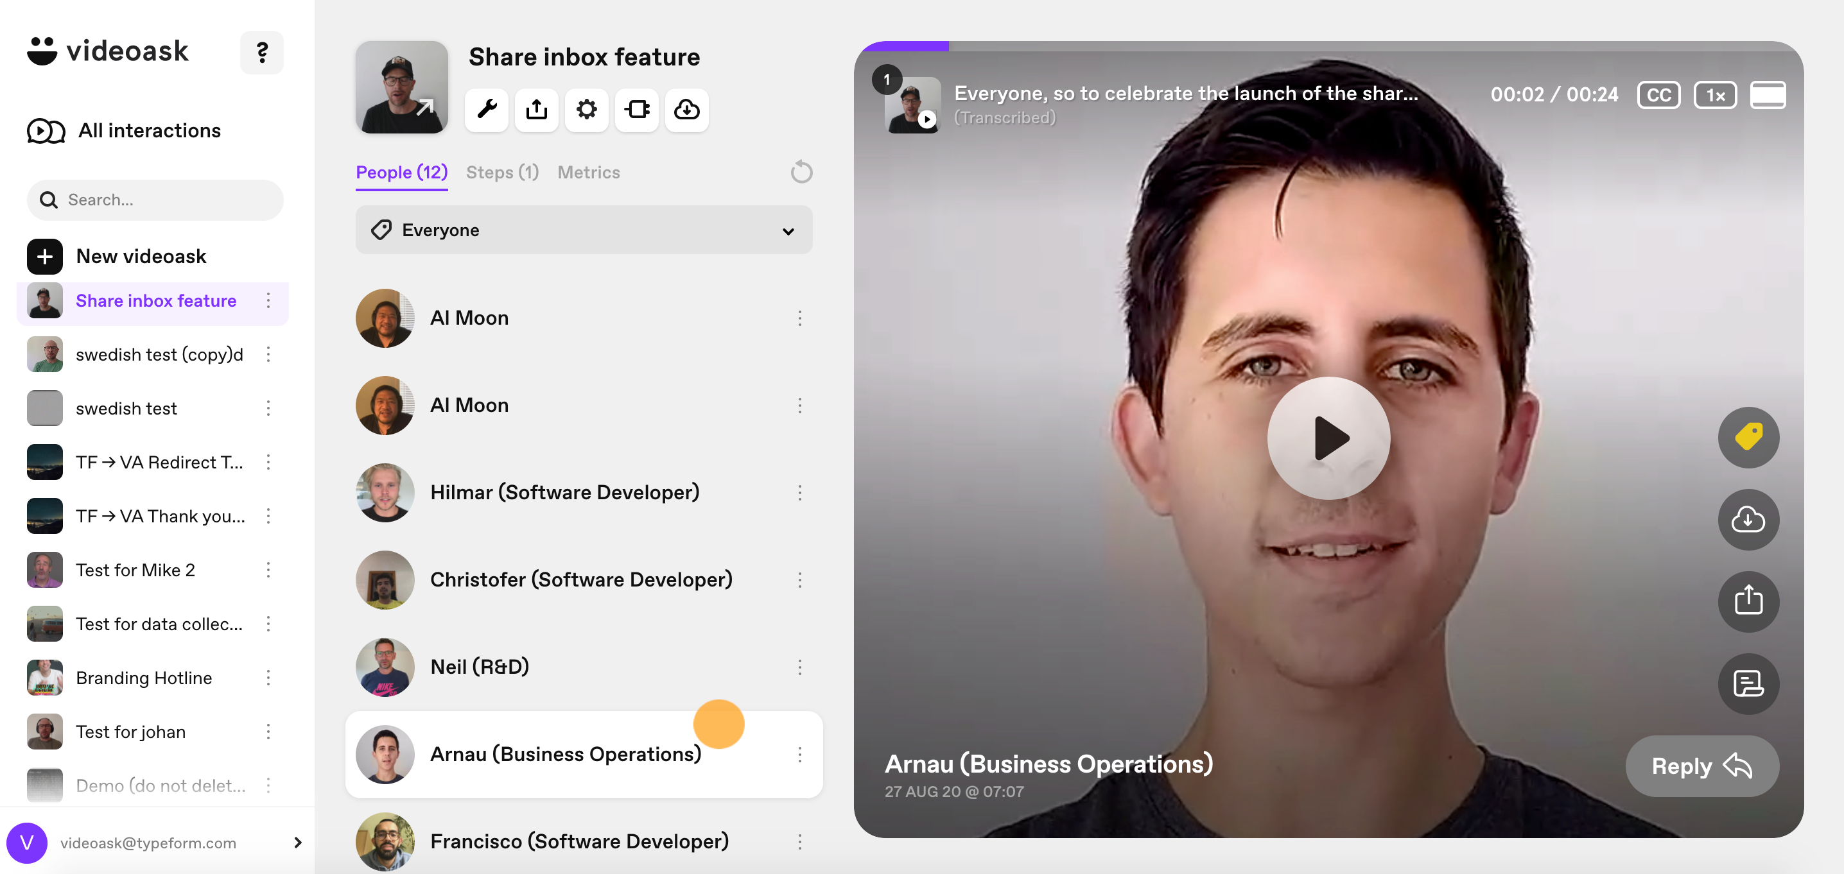
Task: Play the video response
Action: 1328,438
